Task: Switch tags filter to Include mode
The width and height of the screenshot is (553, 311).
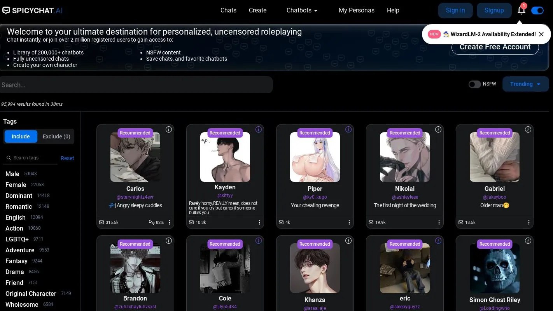Action: (x=21, y=136)
